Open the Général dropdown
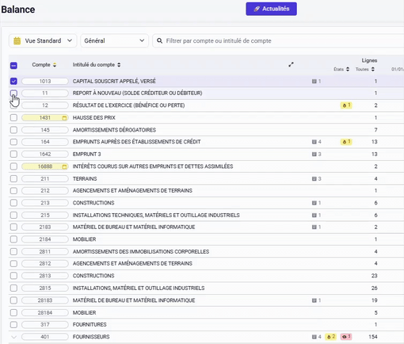This screenshot has width=404, height=344. point(114,40)
